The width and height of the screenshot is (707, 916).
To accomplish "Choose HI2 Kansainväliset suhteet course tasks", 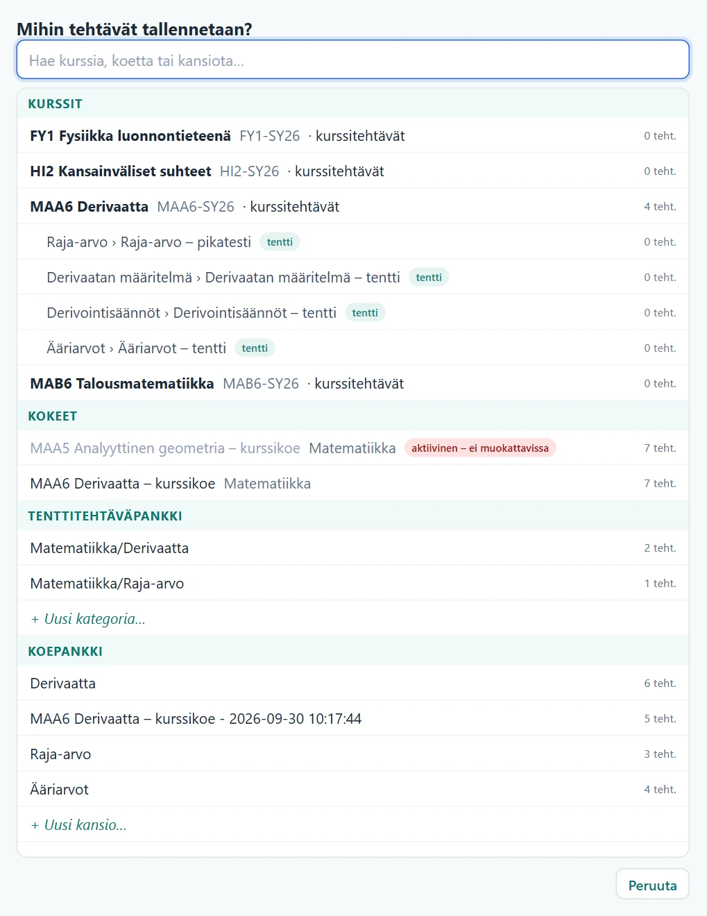I will coord(352,171).
